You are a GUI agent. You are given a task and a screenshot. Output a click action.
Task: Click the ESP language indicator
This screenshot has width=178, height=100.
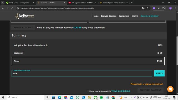(160, 98)
